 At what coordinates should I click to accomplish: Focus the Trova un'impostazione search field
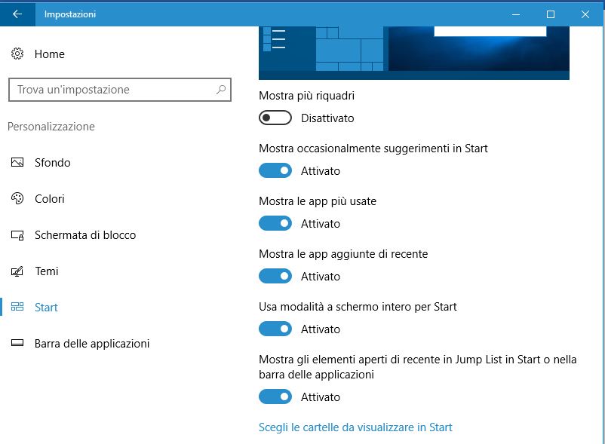point(113,90)
